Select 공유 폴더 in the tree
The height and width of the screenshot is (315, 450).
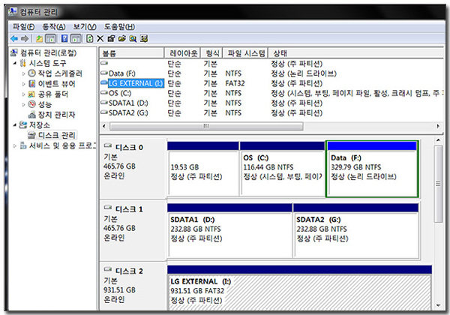click(53, 94)
